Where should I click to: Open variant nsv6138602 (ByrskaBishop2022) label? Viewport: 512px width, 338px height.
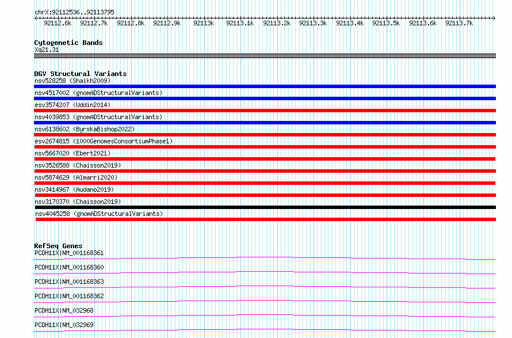pyautogui.click(x=85, y=129)
